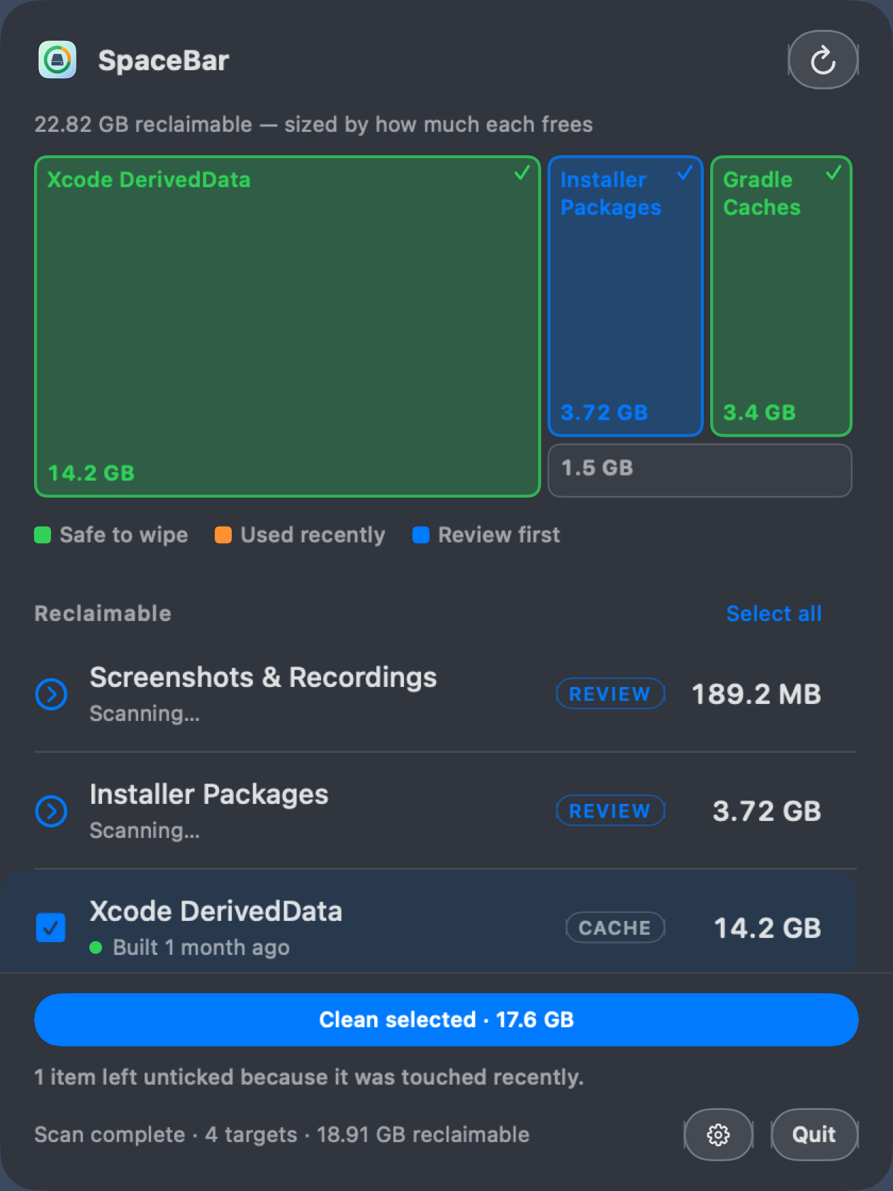Uncheck the Xcode DerivedData checkbox
Screen dimensions: 893x1191
click(x=51, y=927)
